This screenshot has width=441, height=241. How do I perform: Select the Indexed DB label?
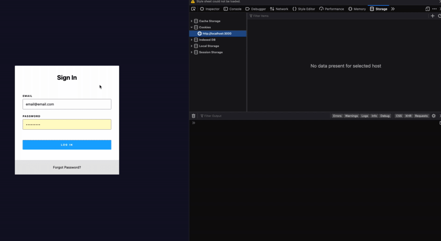(207, 40)
